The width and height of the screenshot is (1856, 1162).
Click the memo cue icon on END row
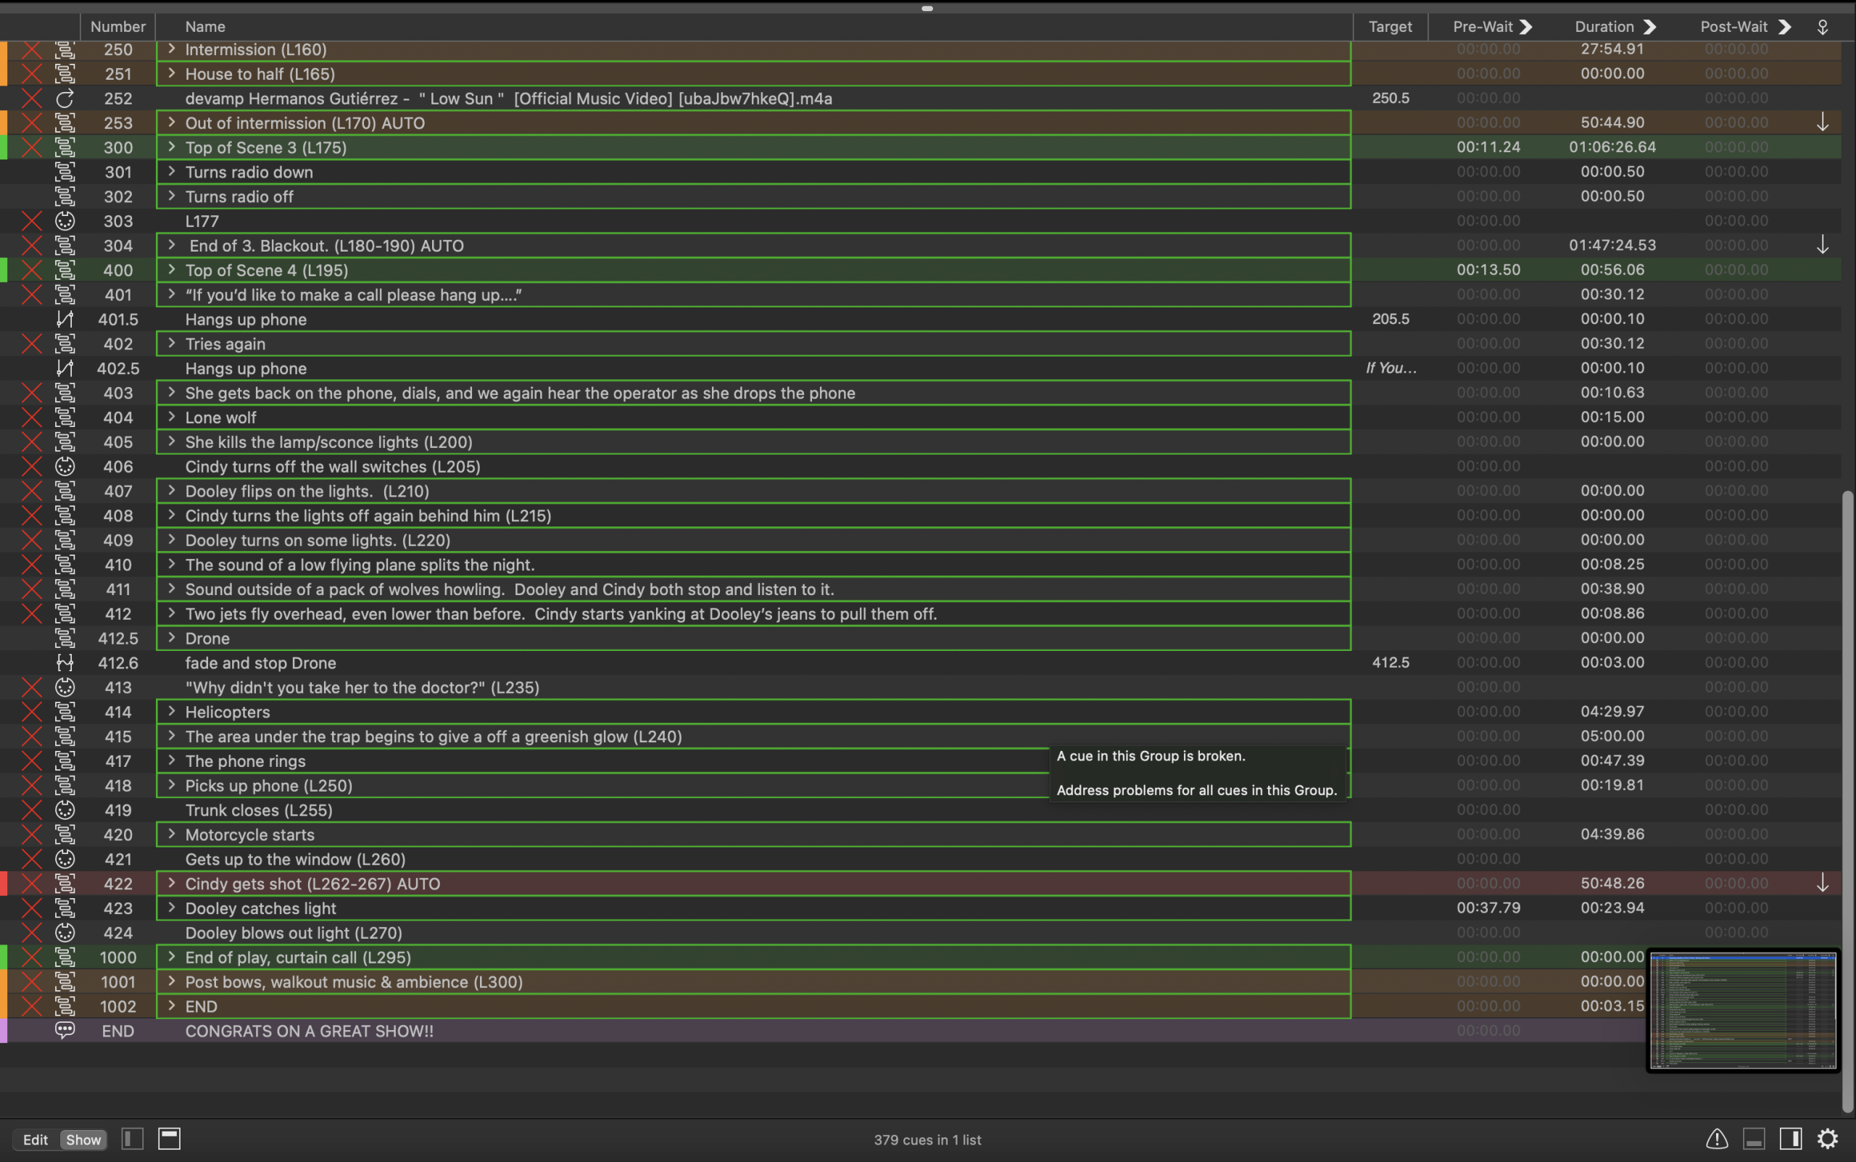[65, 1030]
